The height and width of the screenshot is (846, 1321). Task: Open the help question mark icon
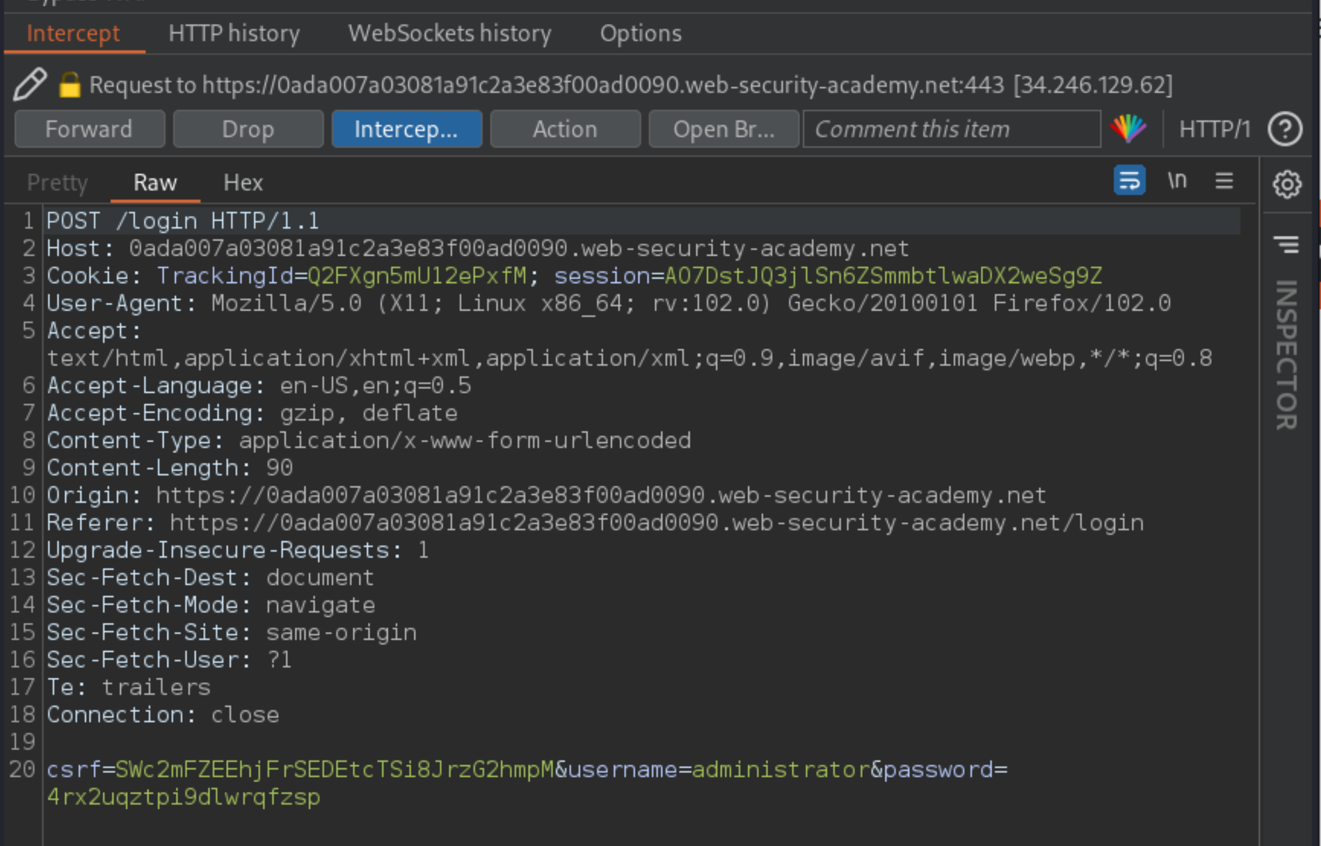point(1285,129)
